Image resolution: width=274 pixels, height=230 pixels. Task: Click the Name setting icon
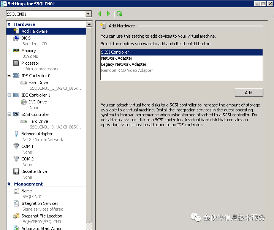click(16, 191)
